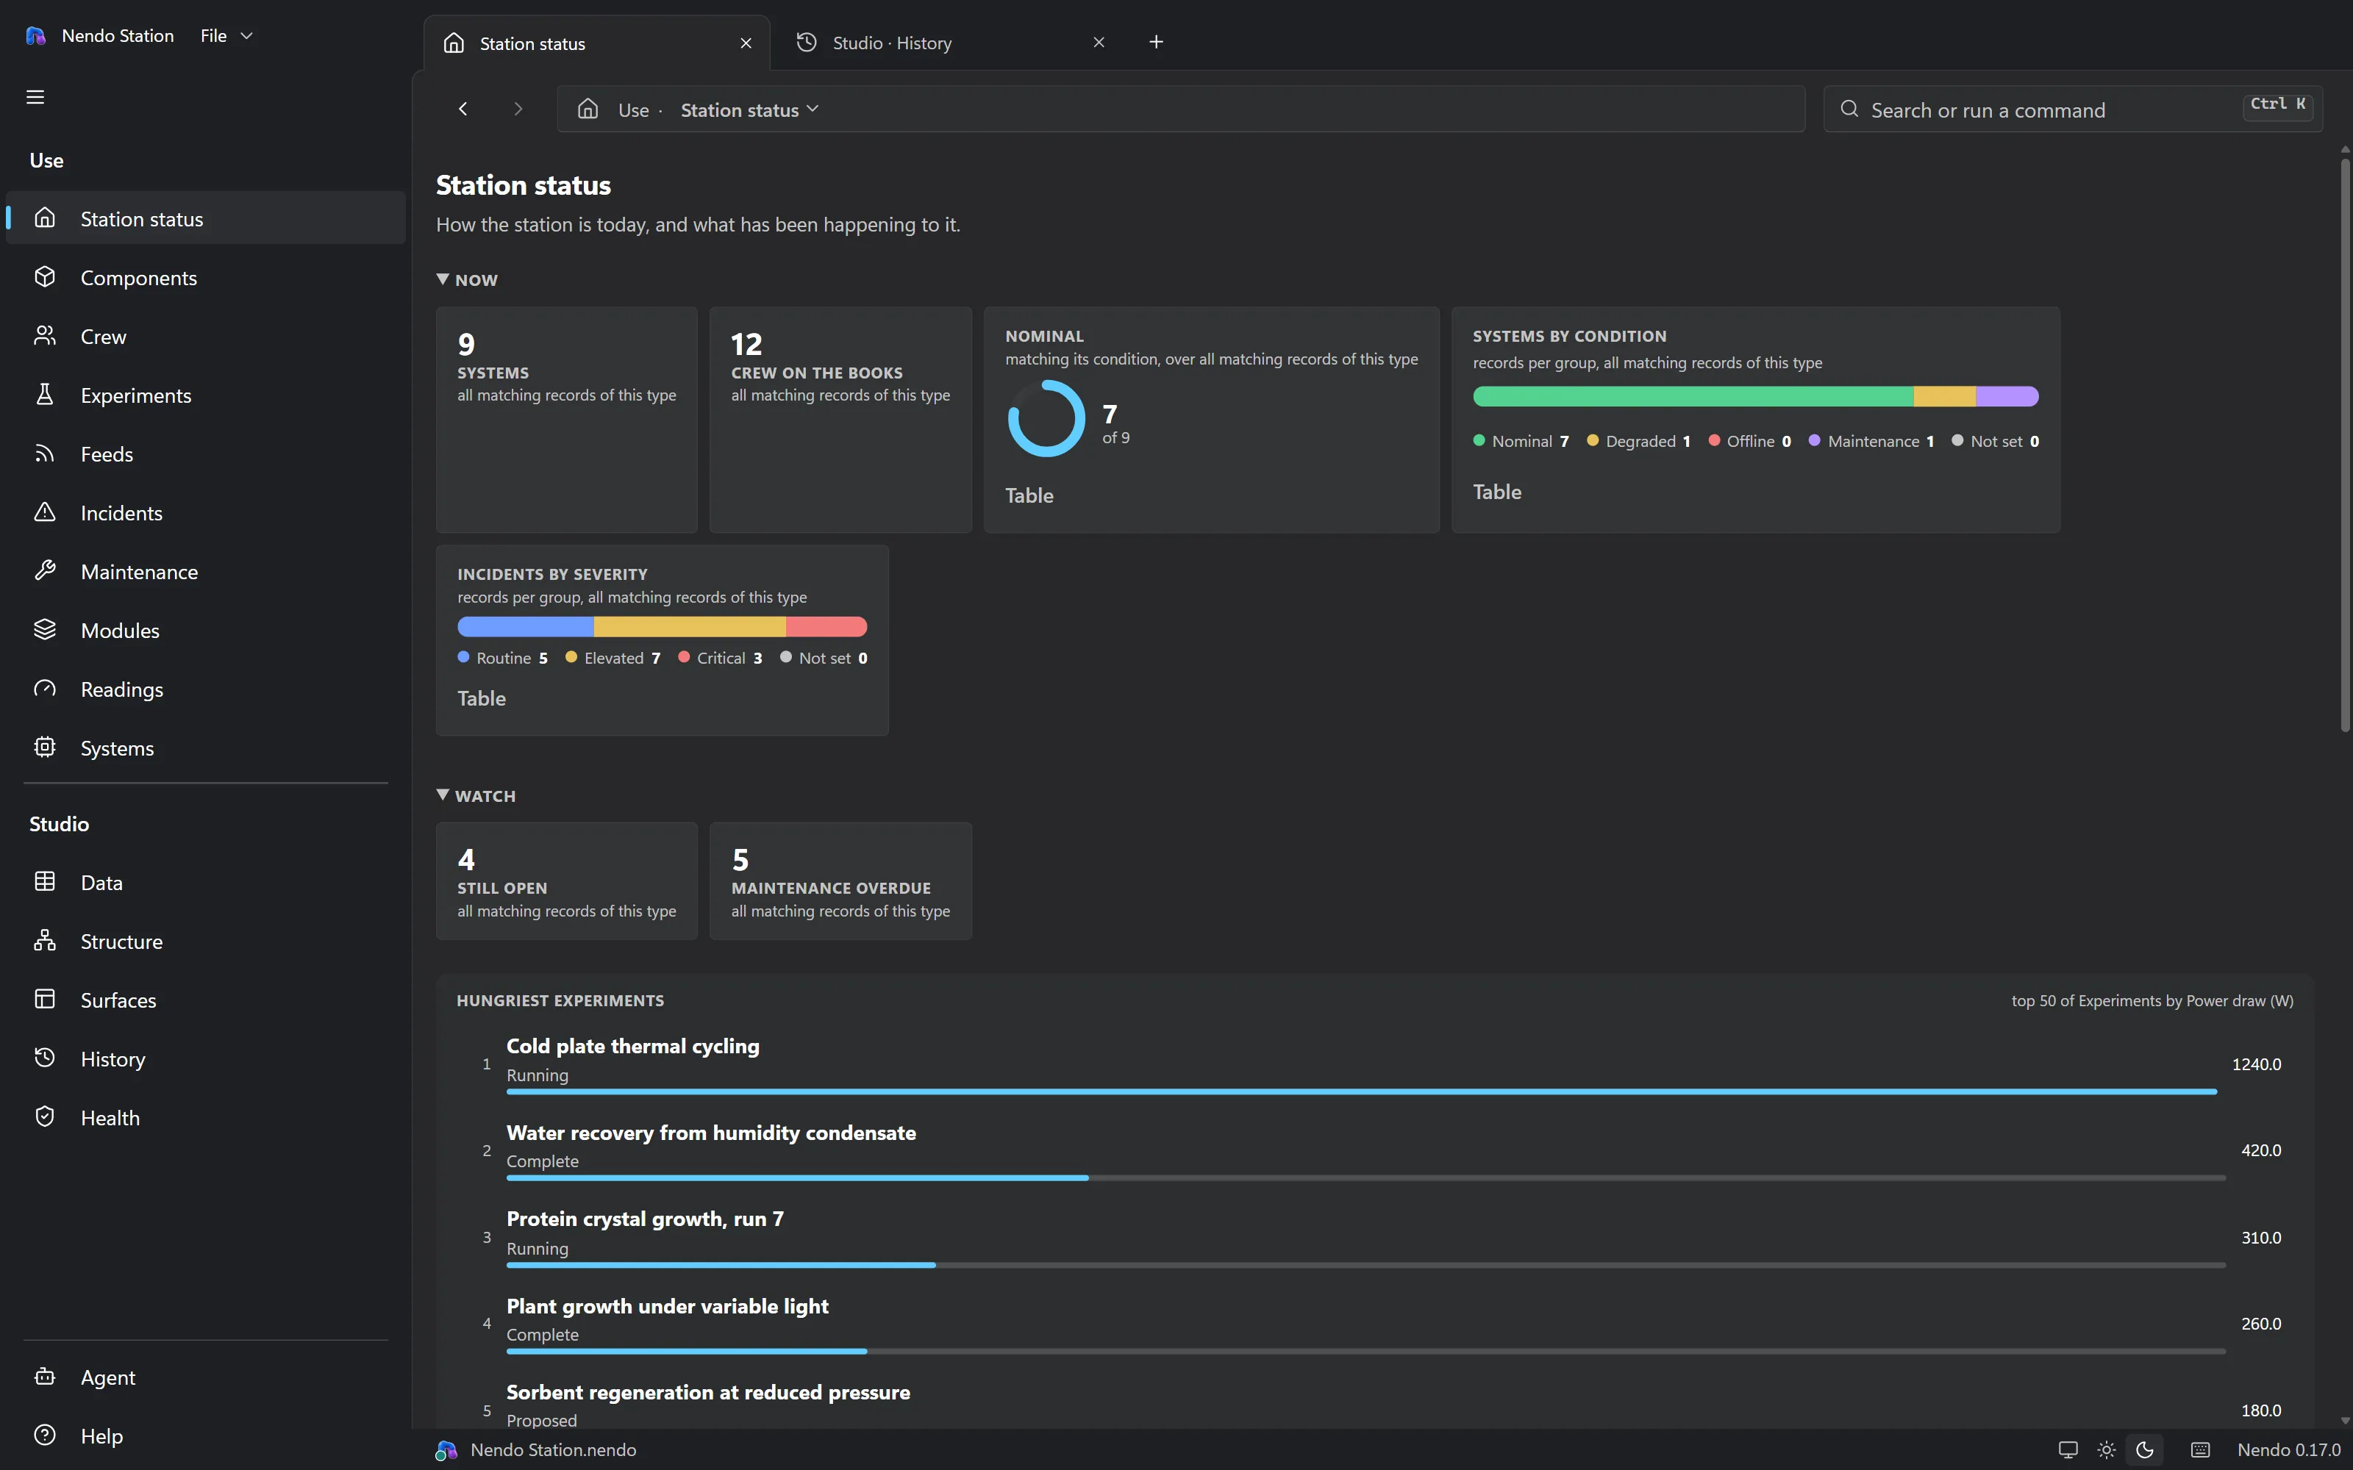Toggle the hamburger sidebar menu
Viewport: 2353px width, 1470px height.
(x=35, y=96)
